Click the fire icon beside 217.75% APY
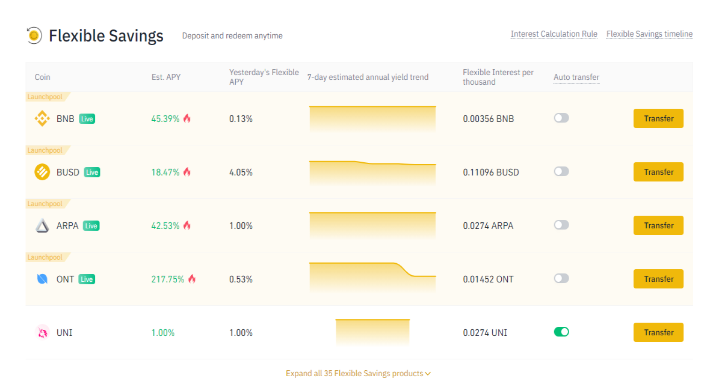The image size is (722, 387). pos(192,279)
